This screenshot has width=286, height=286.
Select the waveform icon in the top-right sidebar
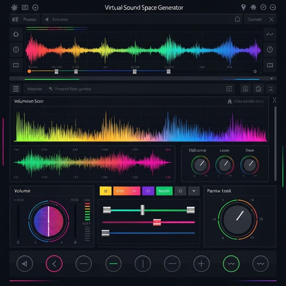tap(270, 34)
